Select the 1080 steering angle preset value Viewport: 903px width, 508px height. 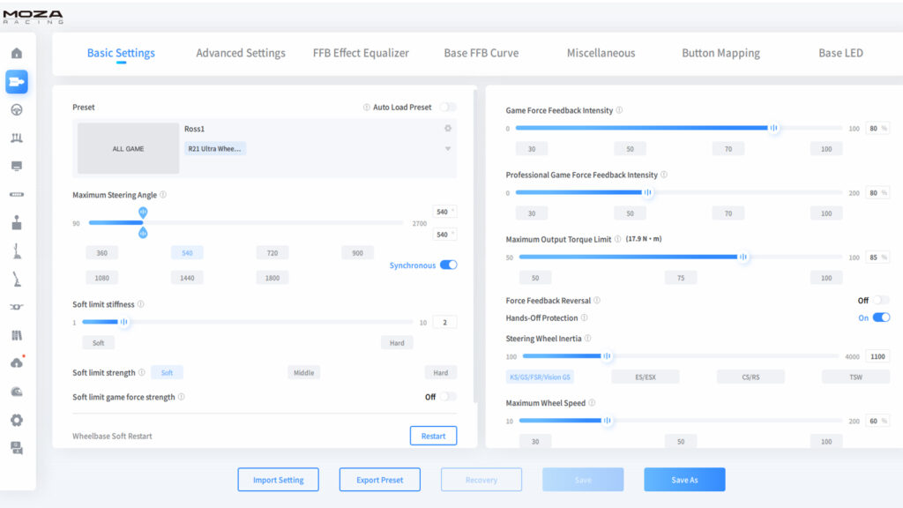point(101,277)
